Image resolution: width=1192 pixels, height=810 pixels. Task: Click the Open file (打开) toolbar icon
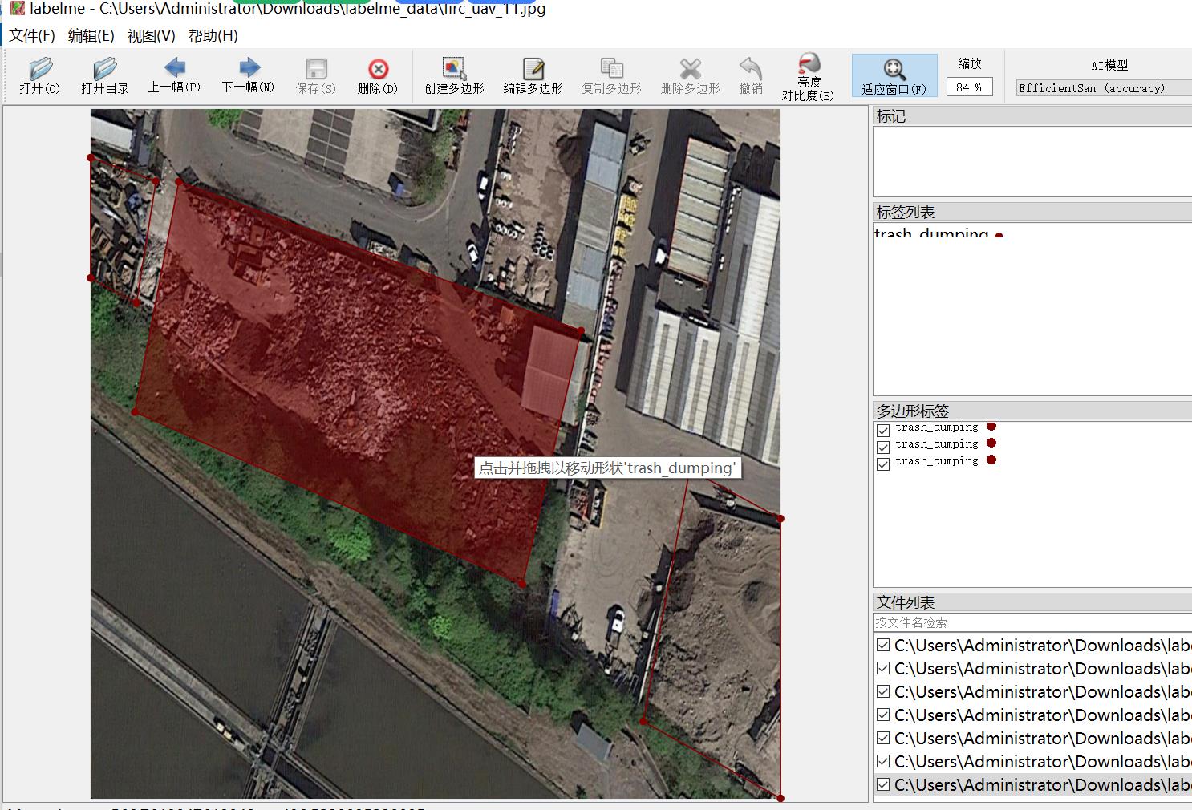39,76
